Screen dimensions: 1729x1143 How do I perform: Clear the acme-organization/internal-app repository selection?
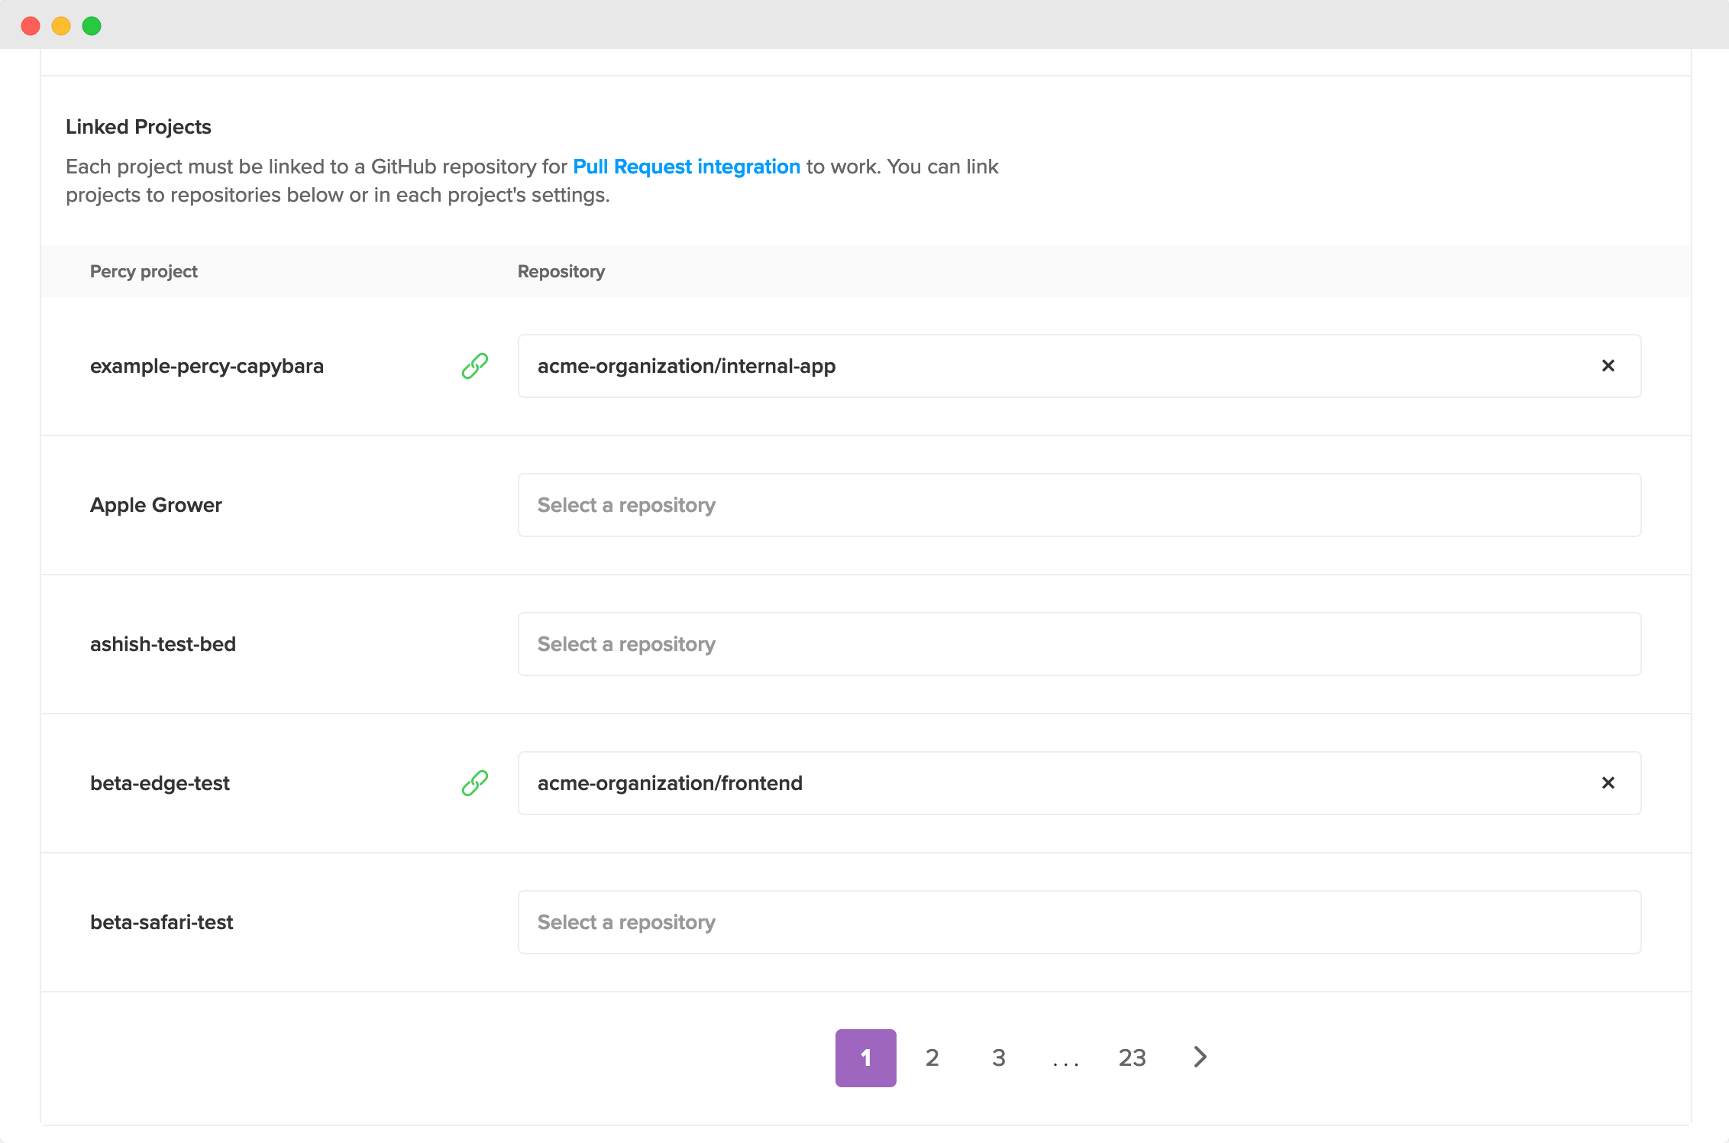(x=1608, y=366)
